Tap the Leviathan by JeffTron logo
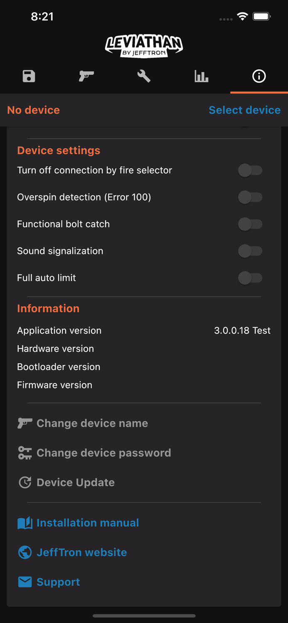The width and height of the screenshot is (288, 623). click(x=144, y=46)
